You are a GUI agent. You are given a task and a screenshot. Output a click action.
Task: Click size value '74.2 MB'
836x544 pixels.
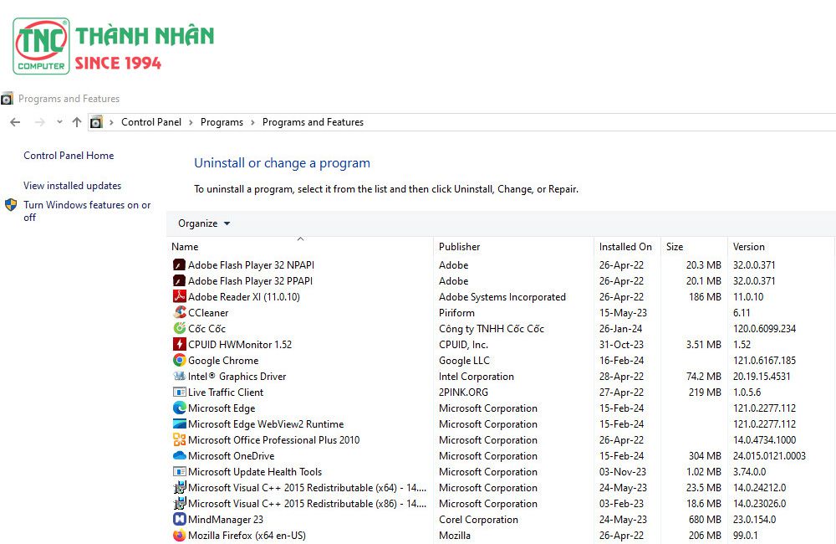coord(704,377)
